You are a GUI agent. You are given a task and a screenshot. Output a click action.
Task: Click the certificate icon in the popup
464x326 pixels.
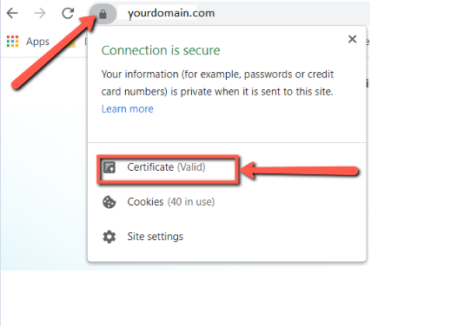pyautogui.click(x=109, y=167)
